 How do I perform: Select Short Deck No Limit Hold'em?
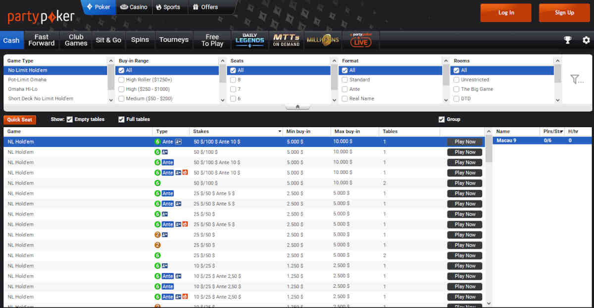click(55, 98)
